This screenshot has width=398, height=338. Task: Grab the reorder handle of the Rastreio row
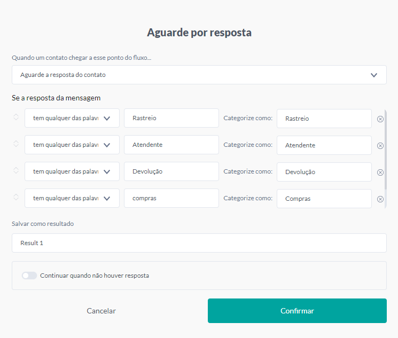[x=16, y=117]
